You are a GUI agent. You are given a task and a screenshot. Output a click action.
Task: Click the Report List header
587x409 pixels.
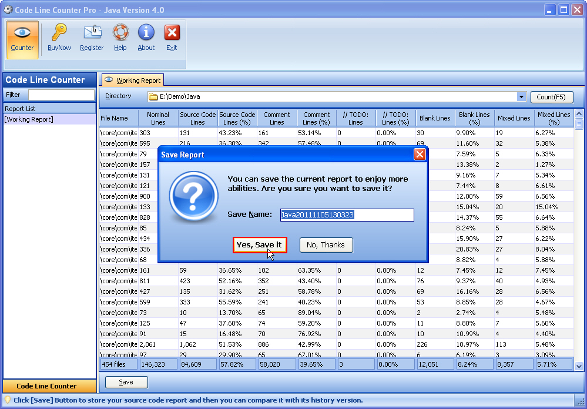click(49, 109)
